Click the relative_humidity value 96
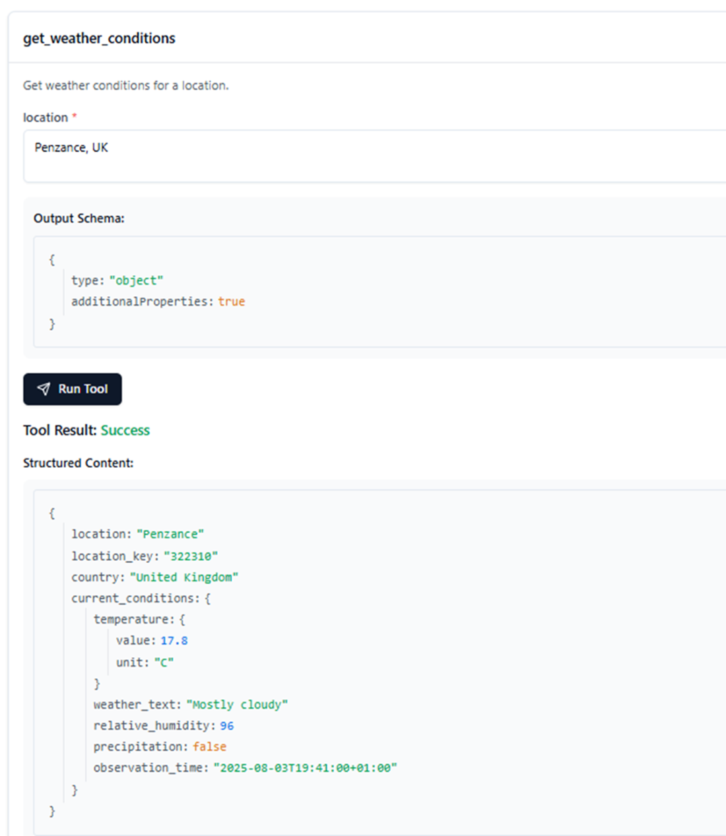The width and height of the screenshot is (726, 836). [x=227, y=726]
